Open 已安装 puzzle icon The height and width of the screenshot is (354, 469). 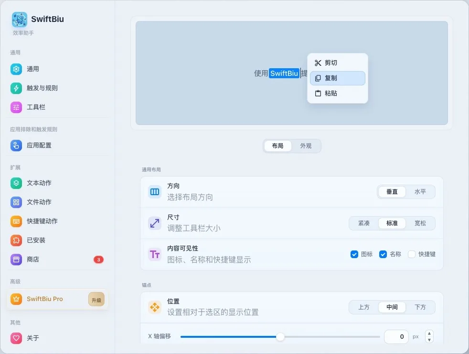pyautogui.click(x=16, y=240)
